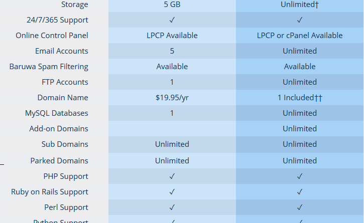Viewport: 364px width, 223px height.
Task: Click Ruby on Rails checkmark in first plan column
Action: 172,192
